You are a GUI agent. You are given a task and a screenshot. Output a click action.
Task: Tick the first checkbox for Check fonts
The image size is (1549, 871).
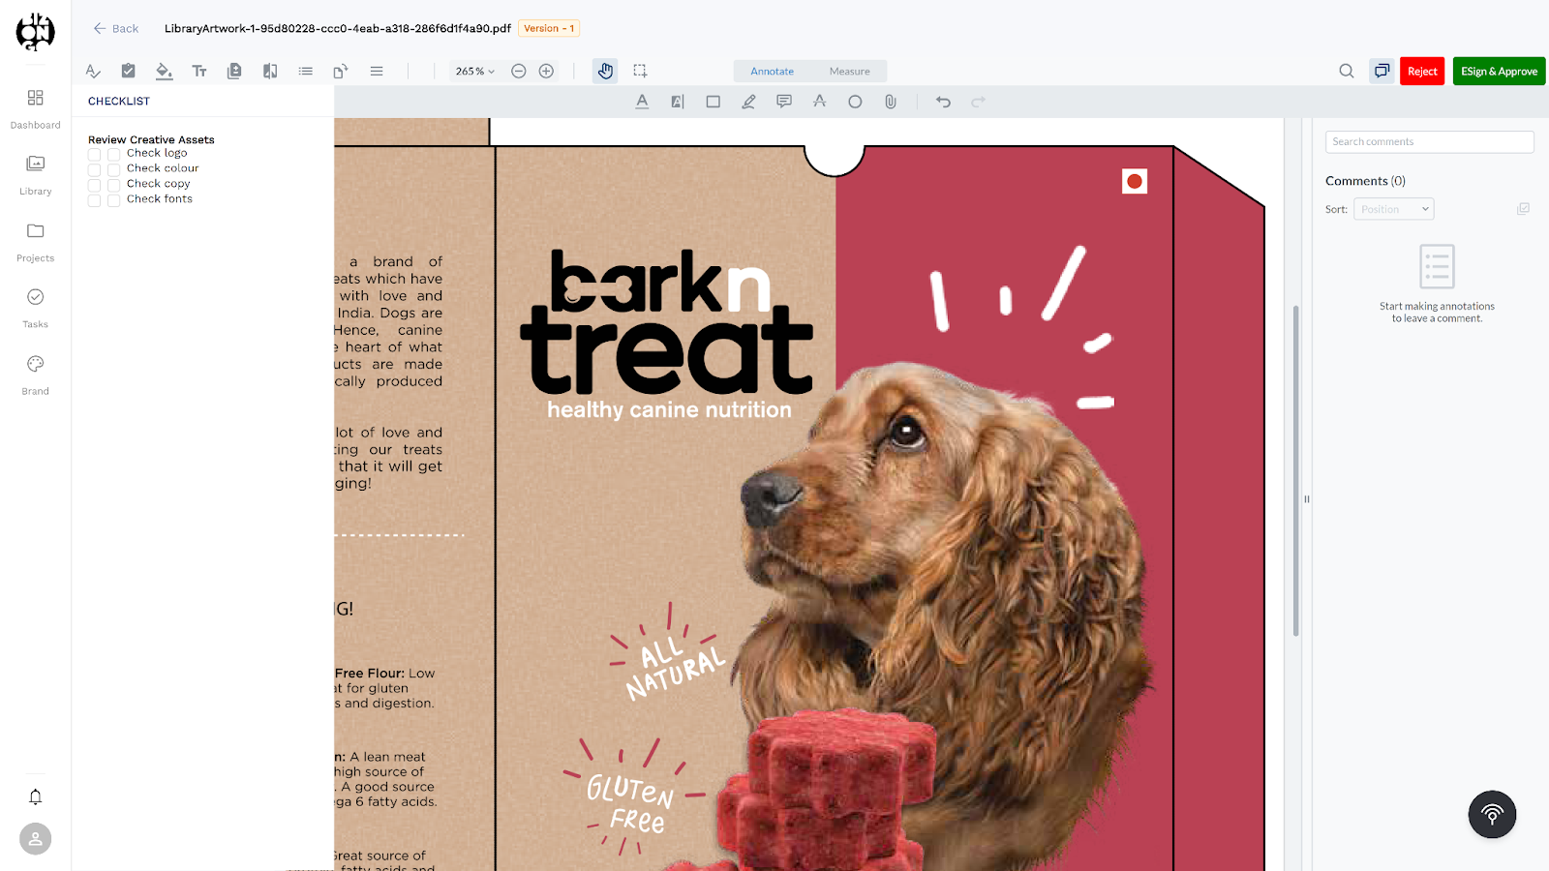[x=94, y=200]
